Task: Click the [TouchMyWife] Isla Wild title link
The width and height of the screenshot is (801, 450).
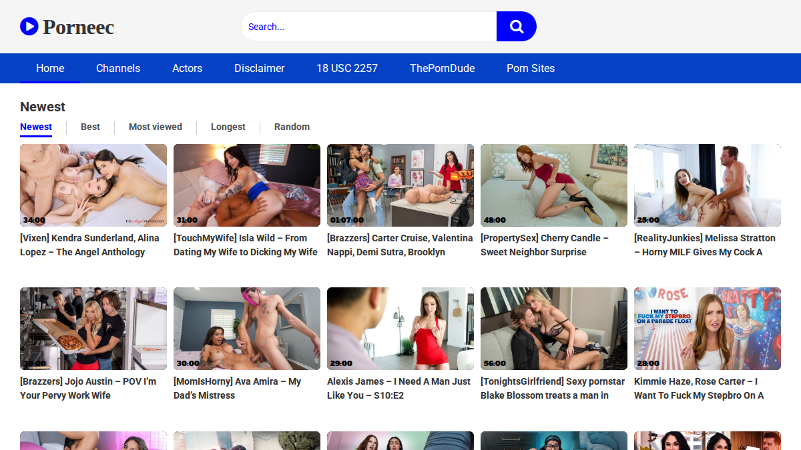Action: coord(246,245)
